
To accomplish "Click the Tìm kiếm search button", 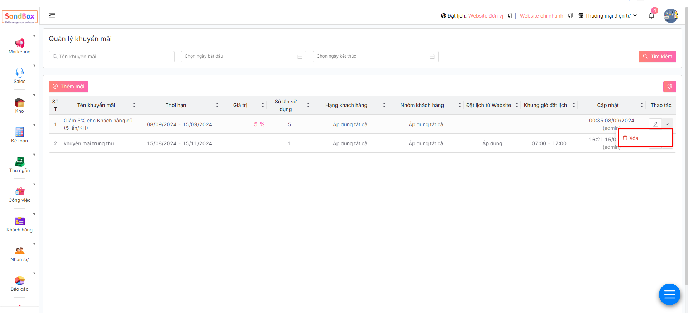I will pyautogui.click(x=657, y=57).
